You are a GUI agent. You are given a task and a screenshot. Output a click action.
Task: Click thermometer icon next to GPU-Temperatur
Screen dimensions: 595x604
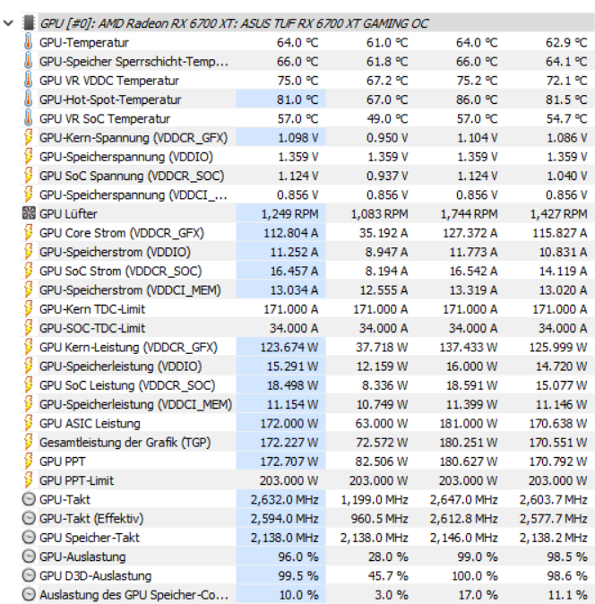coord(28,42)
